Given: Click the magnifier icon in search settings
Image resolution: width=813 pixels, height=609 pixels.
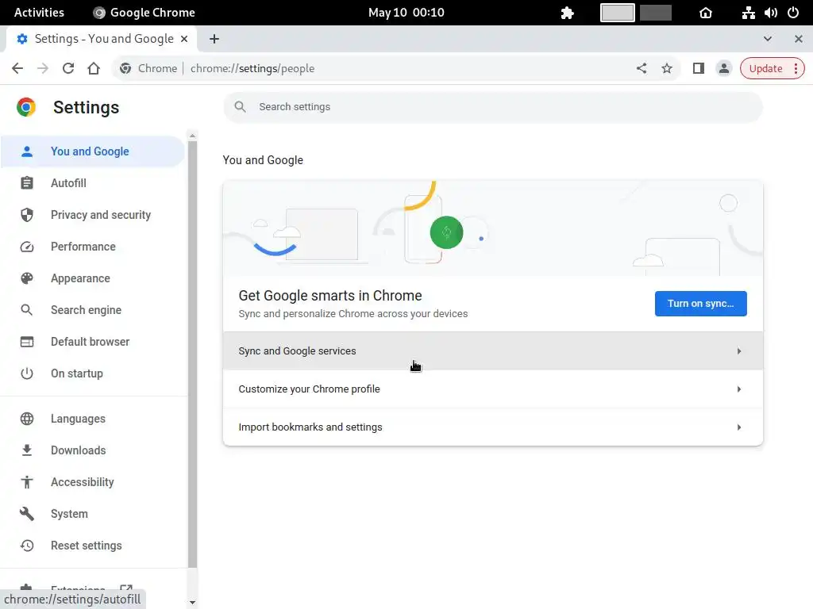Looking at the screenshot, I should pos(240,107).
